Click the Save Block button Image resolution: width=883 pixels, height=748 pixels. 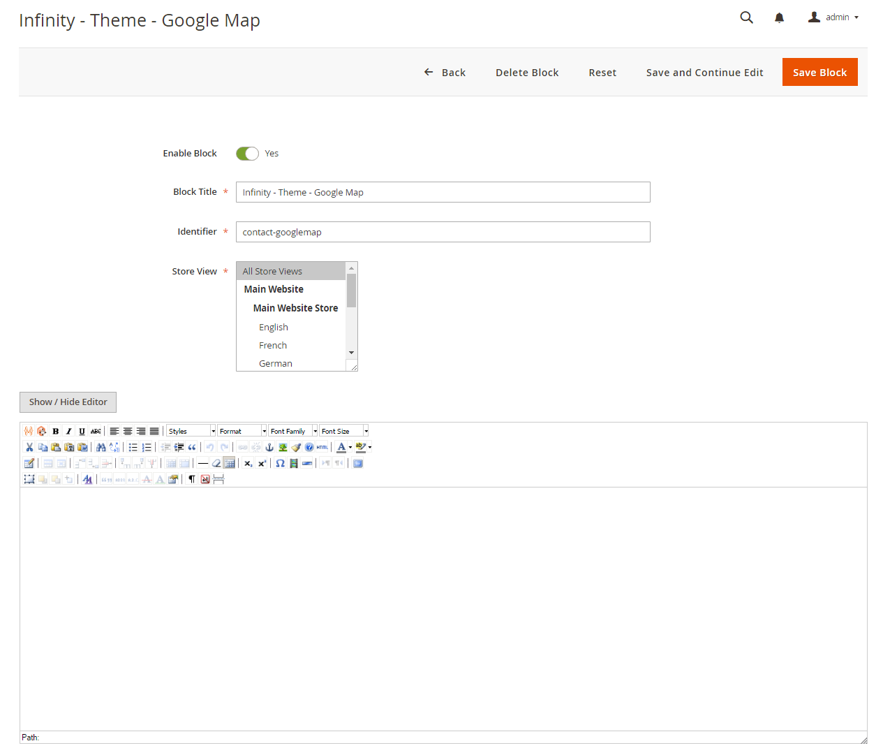point(819,72)
